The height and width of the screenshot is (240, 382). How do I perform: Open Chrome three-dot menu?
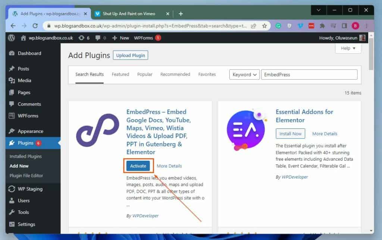(366, 26)
